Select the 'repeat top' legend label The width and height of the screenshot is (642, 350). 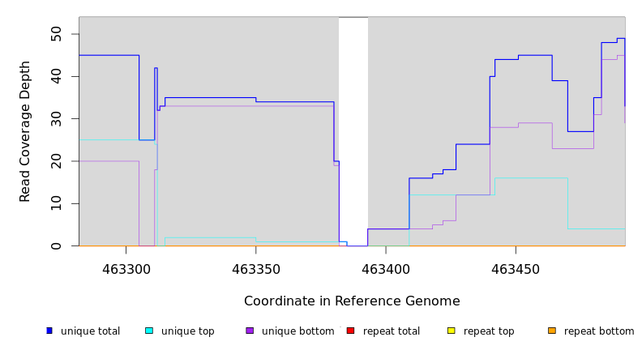[489, 331]
